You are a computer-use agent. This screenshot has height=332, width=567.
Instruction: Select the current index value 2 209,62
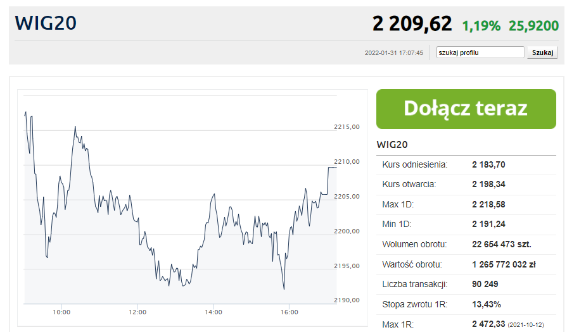(412, 25)
